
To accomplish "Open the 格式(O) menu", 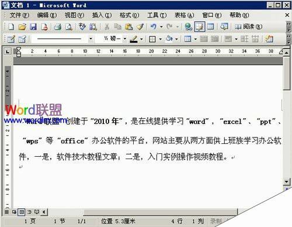I will 130,15.
